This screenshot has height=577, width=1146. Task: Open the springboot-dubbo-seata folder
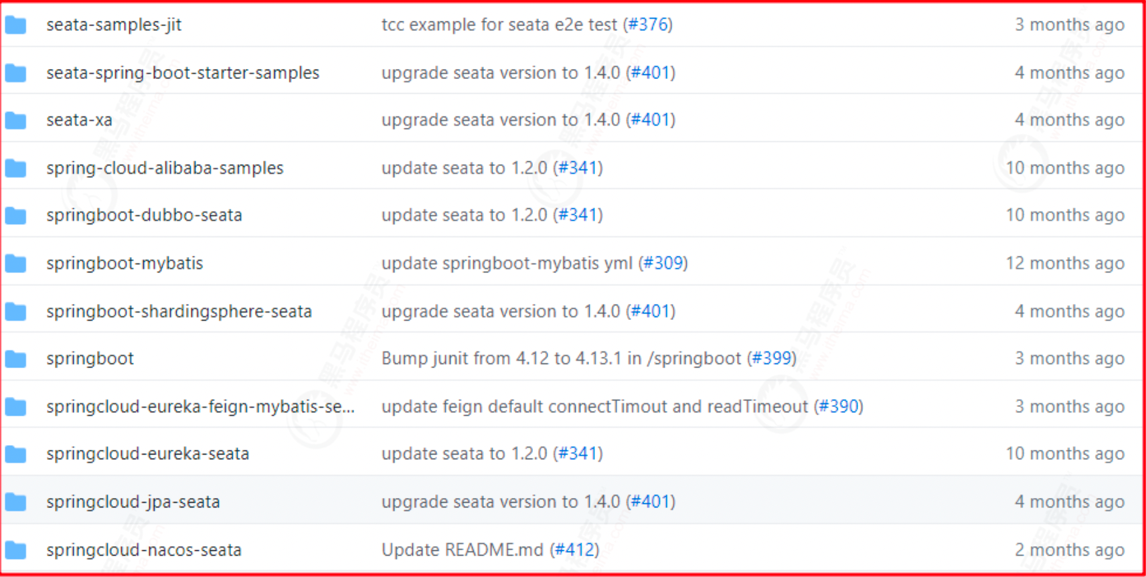click(144, 216)
